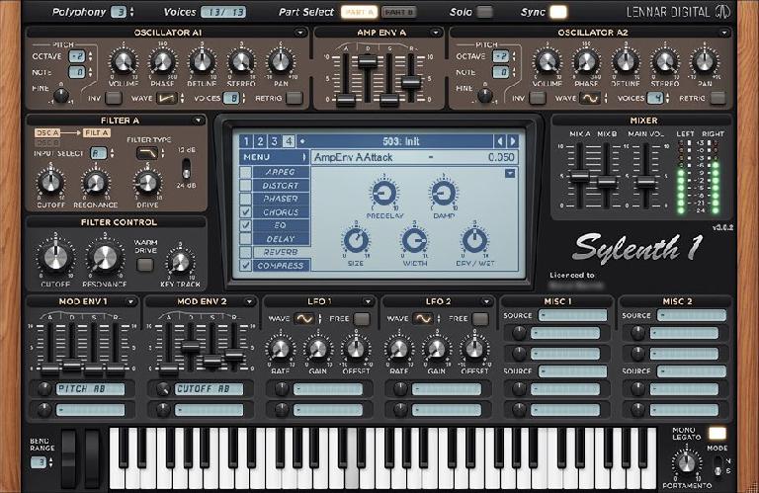Click the LFO 1 Rate knob
This screenshot has height=493, width=759.
(x=280, y=350)
